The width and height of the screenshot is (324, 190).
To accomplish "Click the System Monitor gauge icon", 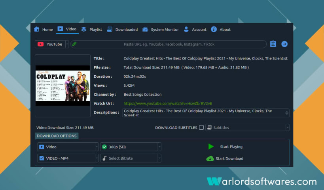I will [x=145, y=30].
